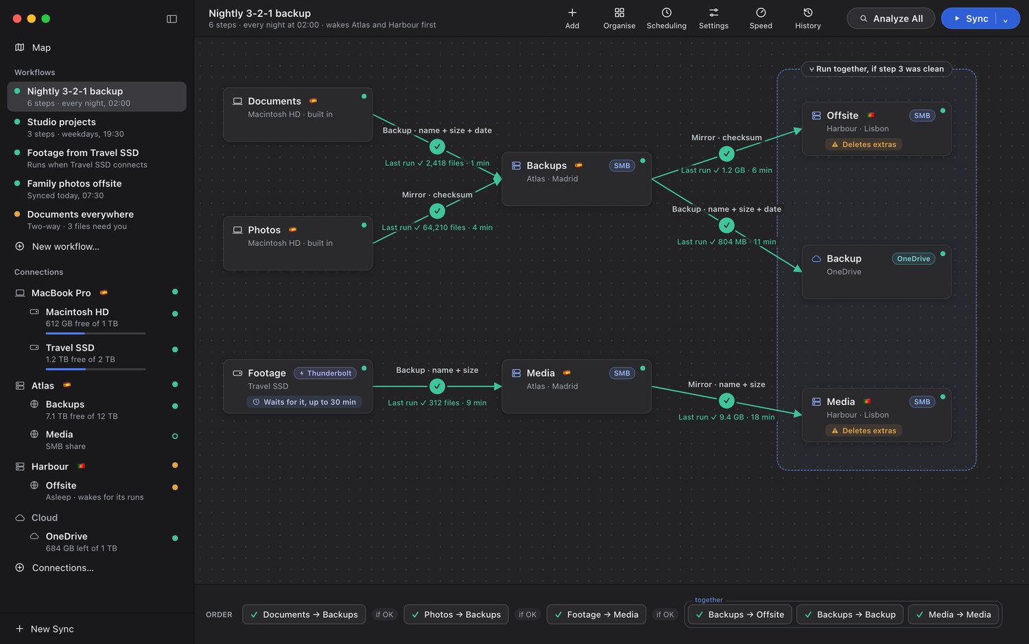This screenshot has width=1029, height=644.
Task: Select Photos → Backups order step
Action: tap(456, 614)
